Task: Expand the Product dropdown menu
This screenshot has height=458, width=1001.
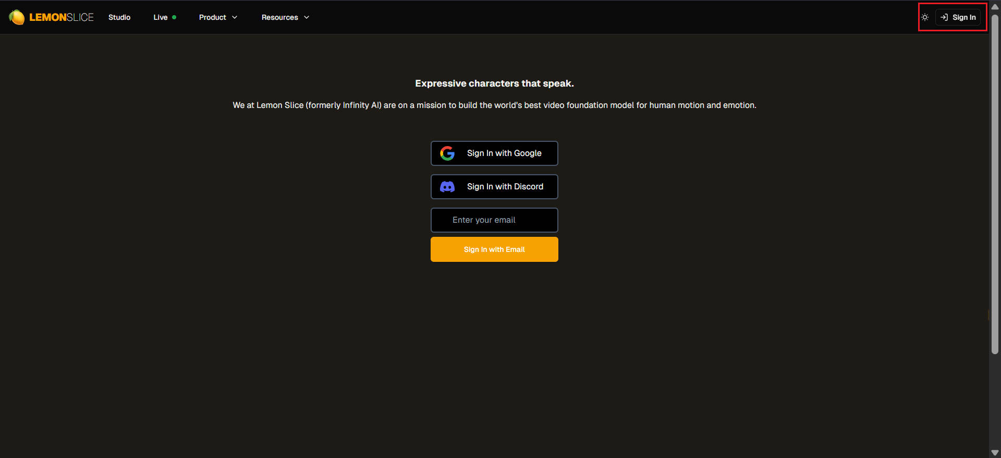Action: 213,17
